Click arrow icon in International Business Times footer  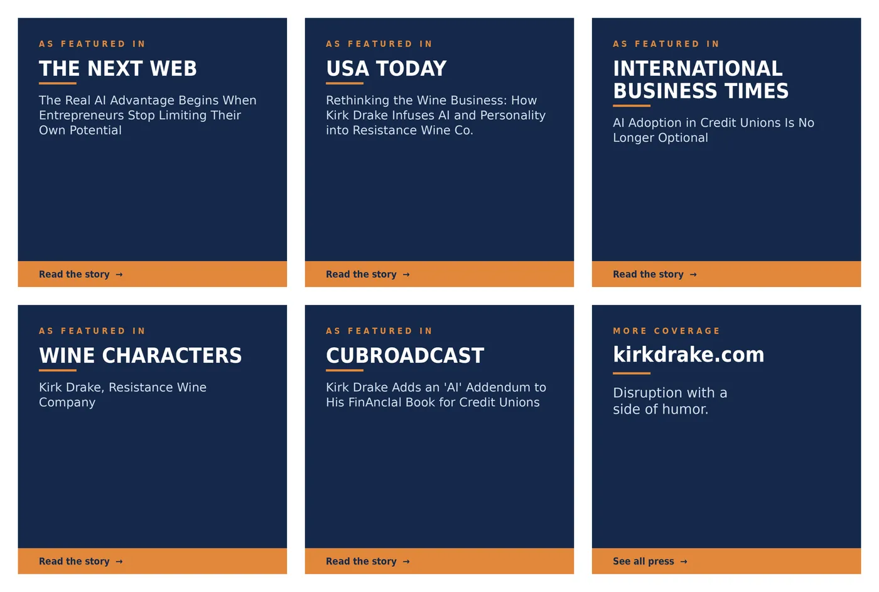click(693, 275)
